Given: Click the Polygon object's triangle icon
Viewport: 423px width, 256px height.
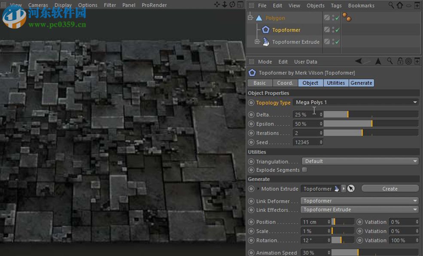Looking at the screenshot, I should [259, 18].
